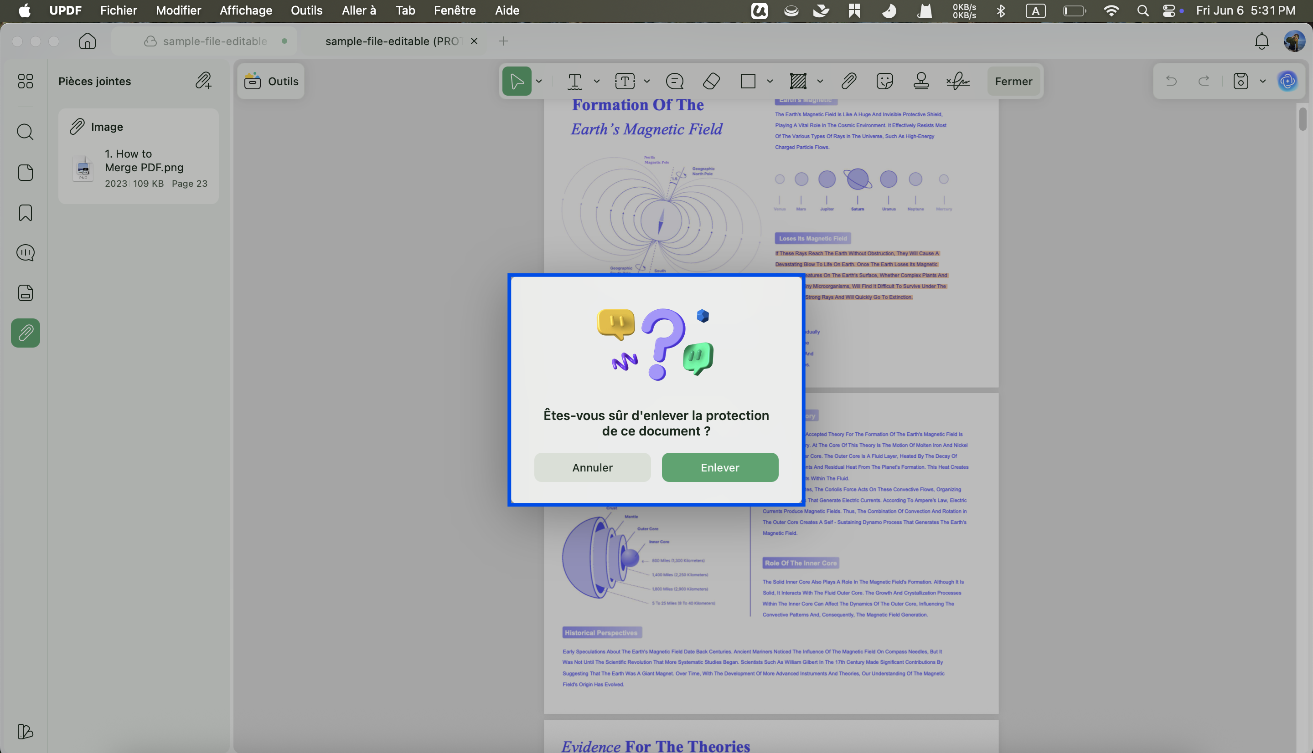
Task: Switch to the first sample-file-editable tab
Action: click(205, 41)
